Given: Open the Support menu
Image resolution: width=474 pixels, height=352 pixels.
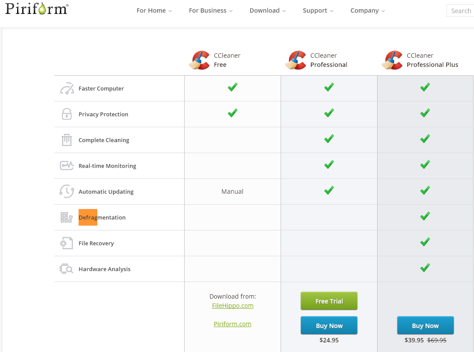Looking at the screenshot, I should [315, 10].
